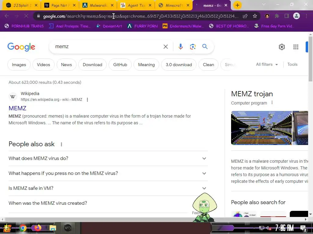Go back to the previous page

pyautogui.click(x=7, y=16)
